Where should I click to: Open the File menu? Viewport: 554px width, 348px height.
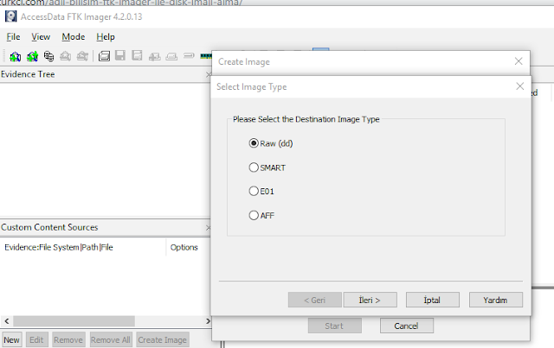click(x=14, y=36)
